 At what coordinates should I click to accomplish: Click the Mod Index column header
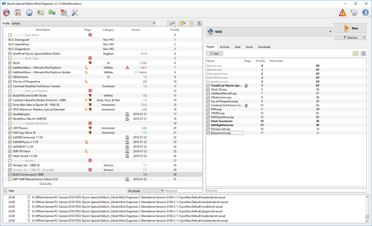pyautogui.click(x=276, y=61)
